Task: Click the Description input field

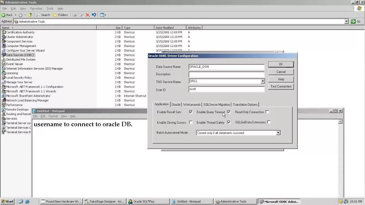Action: [226, 74]
